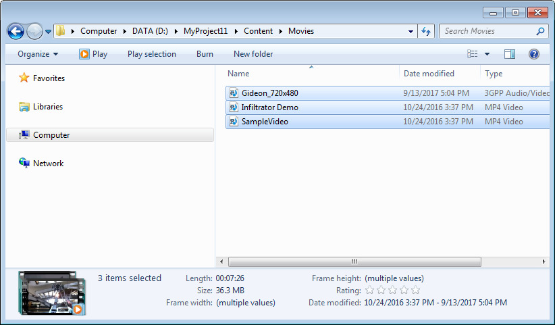The width and height of the screenshot is (555, 325).
Task: Click the greyed Forward navigation arrow
Action: [x=34, y=32]
